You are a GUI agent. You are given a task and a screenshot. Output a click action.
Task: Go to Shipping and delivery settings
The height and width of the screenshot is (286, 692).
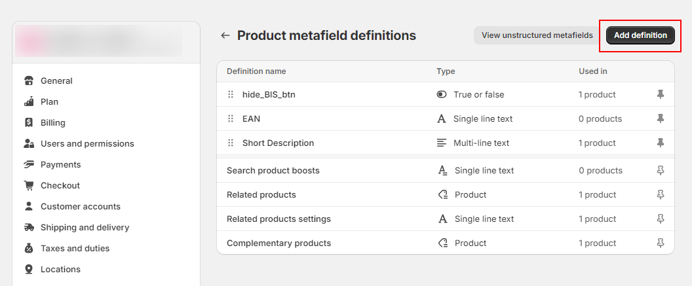click(x=85, y=227)
